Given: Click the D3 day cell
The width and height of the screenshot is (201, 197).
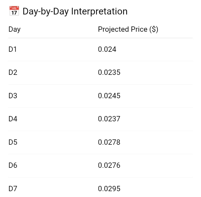Looking at the screenshot, I should click(13, 96).
